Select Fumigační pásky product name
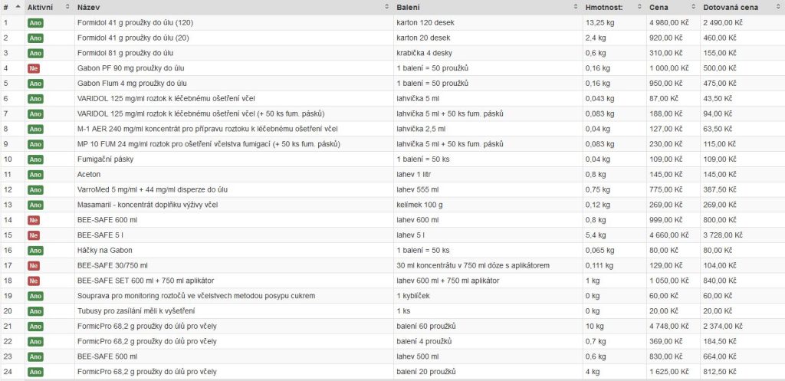The height and width of the screenshot is (381, 785). (x=106, y=159)
